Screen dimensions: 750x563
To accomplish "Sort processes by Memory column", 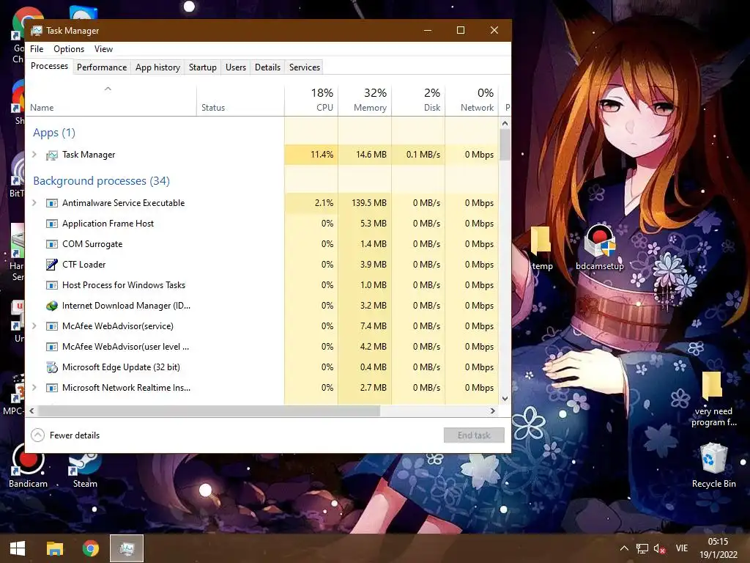I will tap(365, 100).
